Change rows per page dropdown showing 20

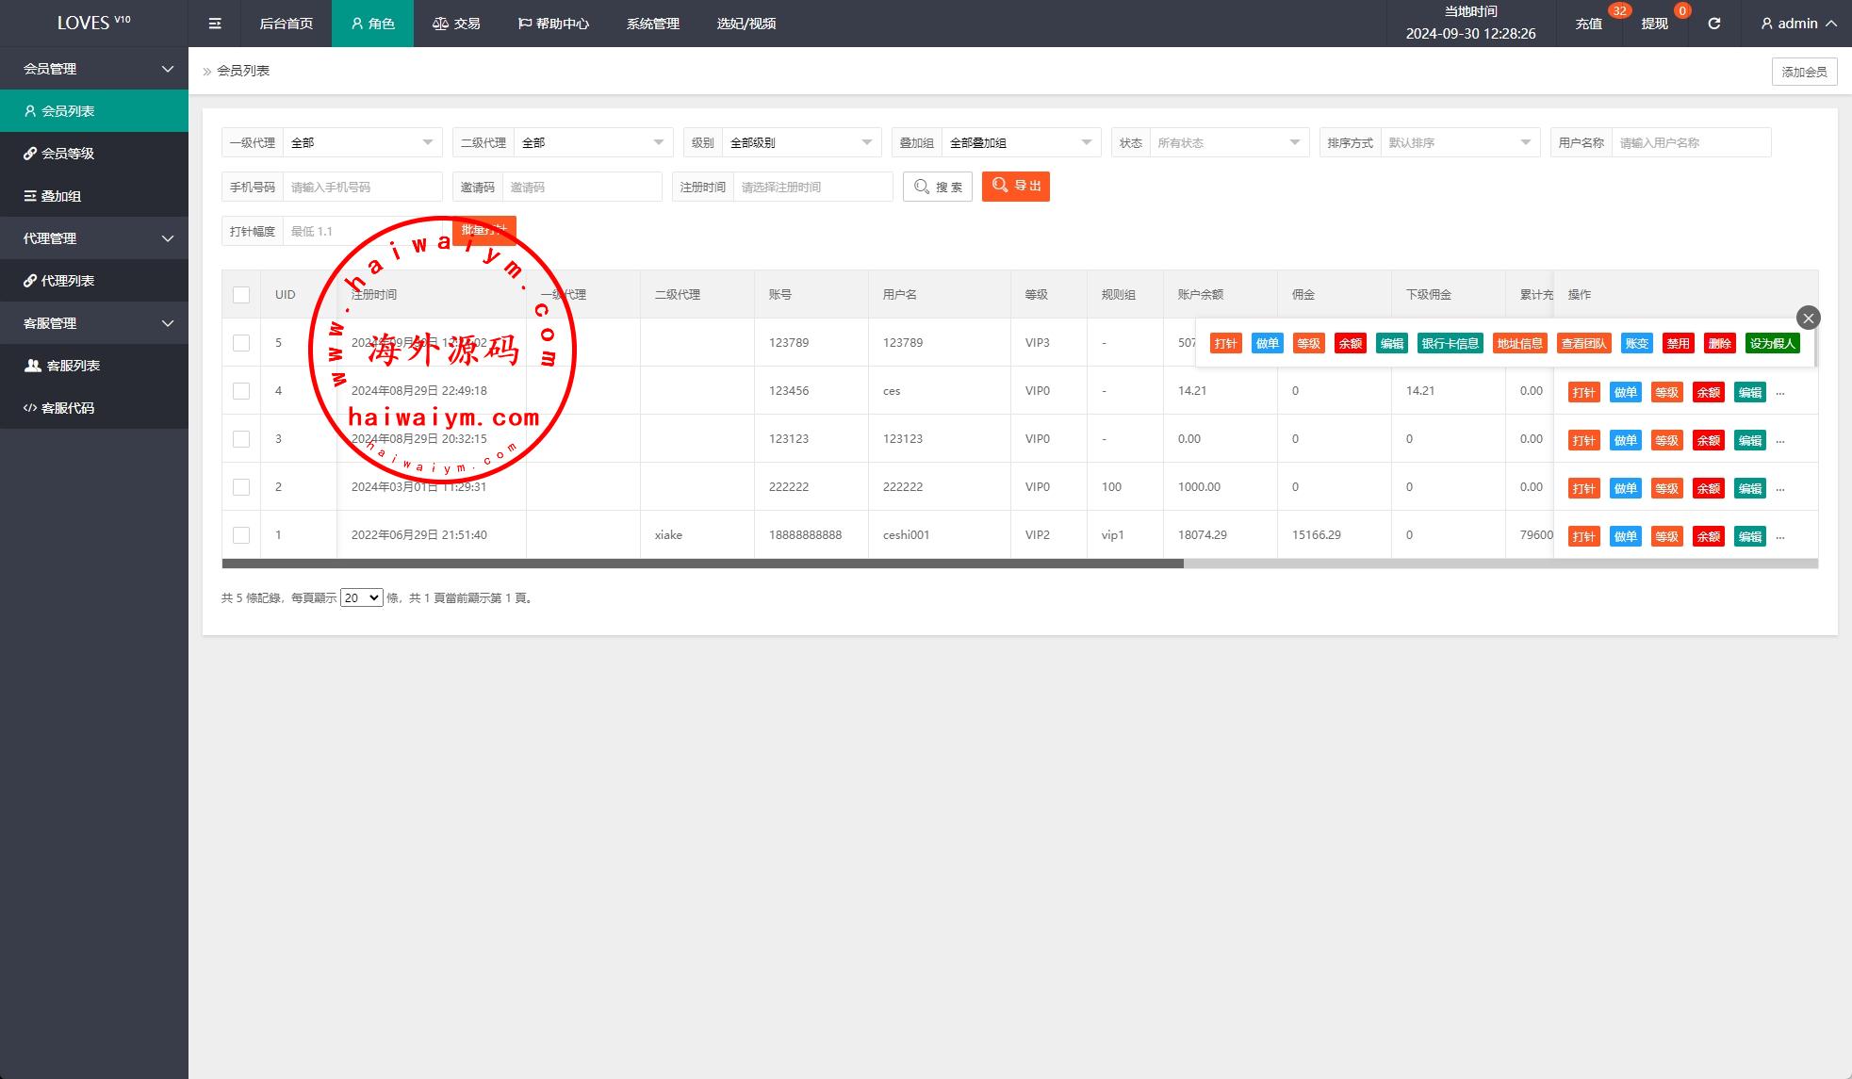click(361, 597)
